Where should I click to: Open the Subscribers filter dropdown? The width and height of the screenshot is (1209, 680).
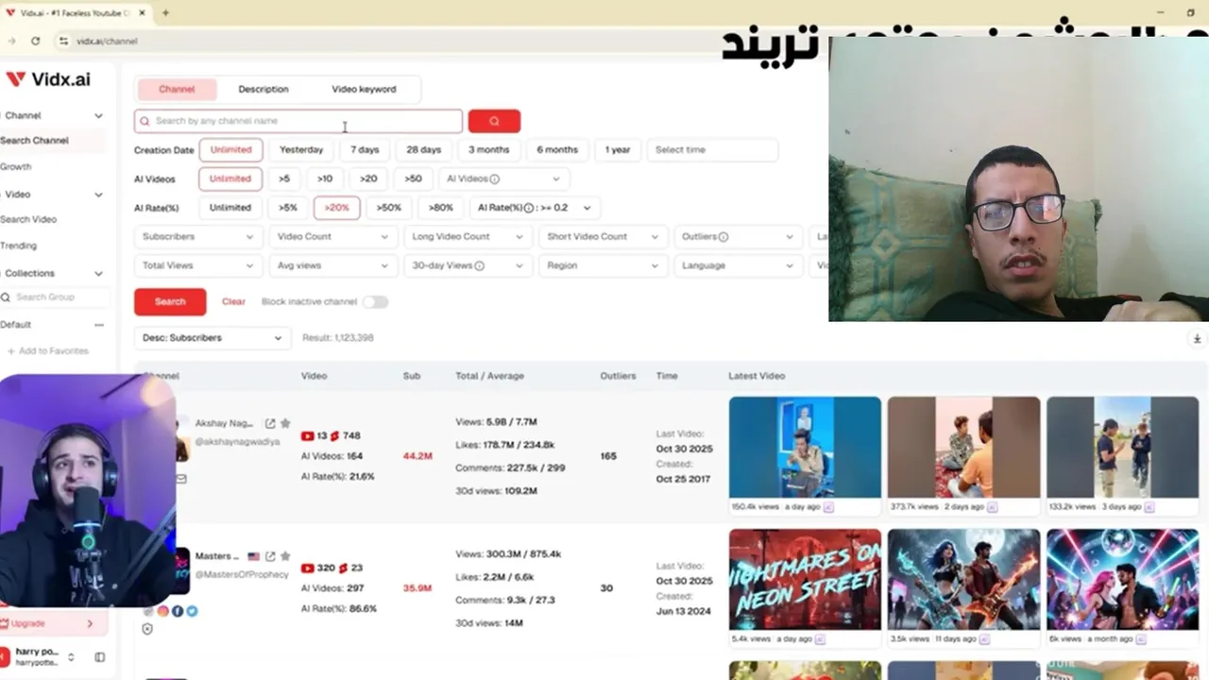pos(198,237)
